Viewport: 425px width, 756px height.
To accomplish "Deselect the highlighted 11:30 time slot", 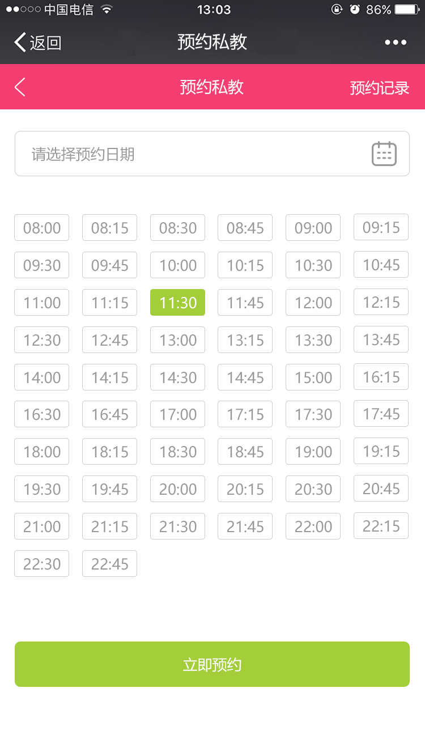I will 177,302.
